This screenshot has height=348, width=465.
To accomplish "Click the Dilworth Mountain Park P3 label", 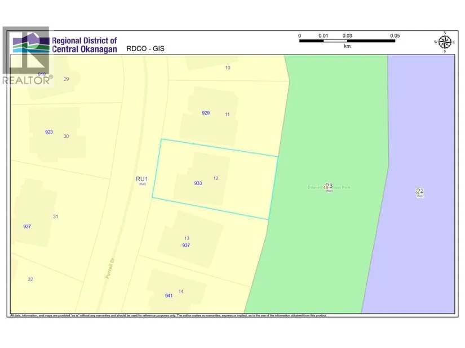I will pyautogui.click(x=329, y=187).
